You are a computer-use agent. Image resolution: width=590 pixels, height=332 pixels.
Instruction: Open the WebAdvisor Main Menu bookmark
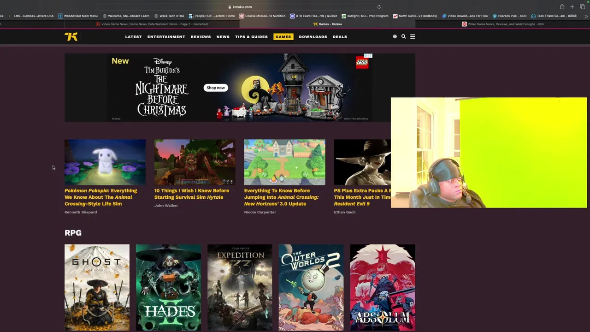click(x=77, y=16)
